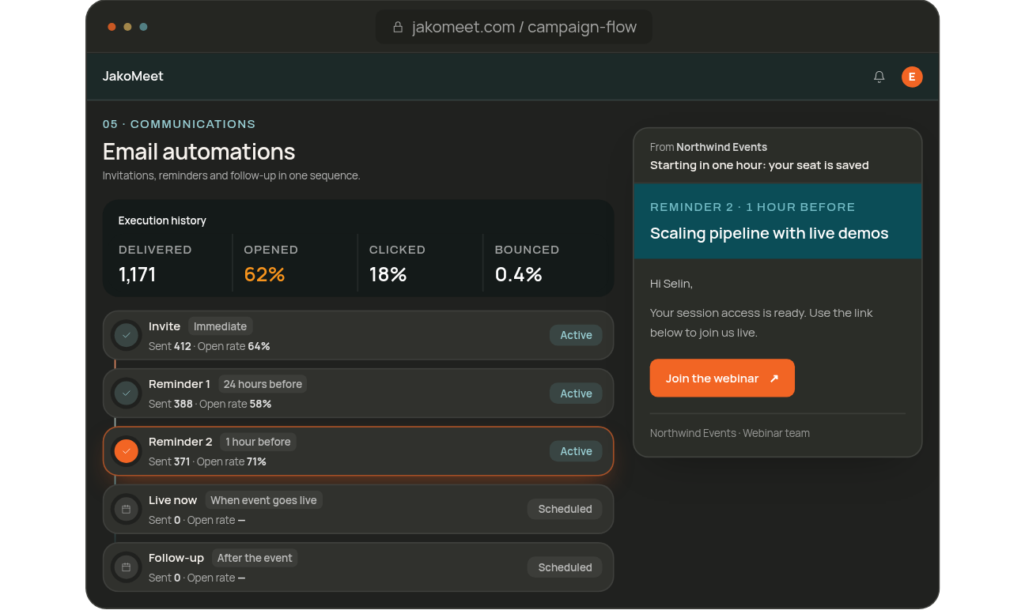
Task: Click the Invite step checkmark icon
Action: click(126, 336)
